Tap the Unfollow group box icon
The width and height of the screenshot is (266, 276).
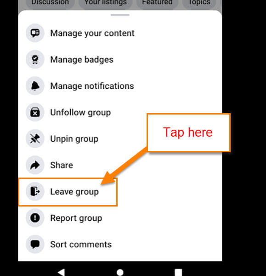coord(35,112)
